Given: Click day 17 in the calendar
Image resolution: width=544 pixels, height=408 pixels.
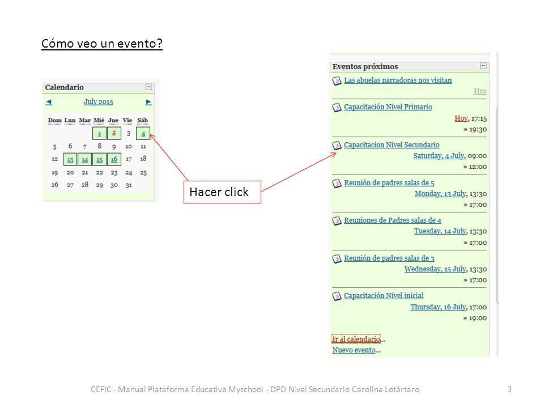Looking at the screenshot, I should click(129, 159).
